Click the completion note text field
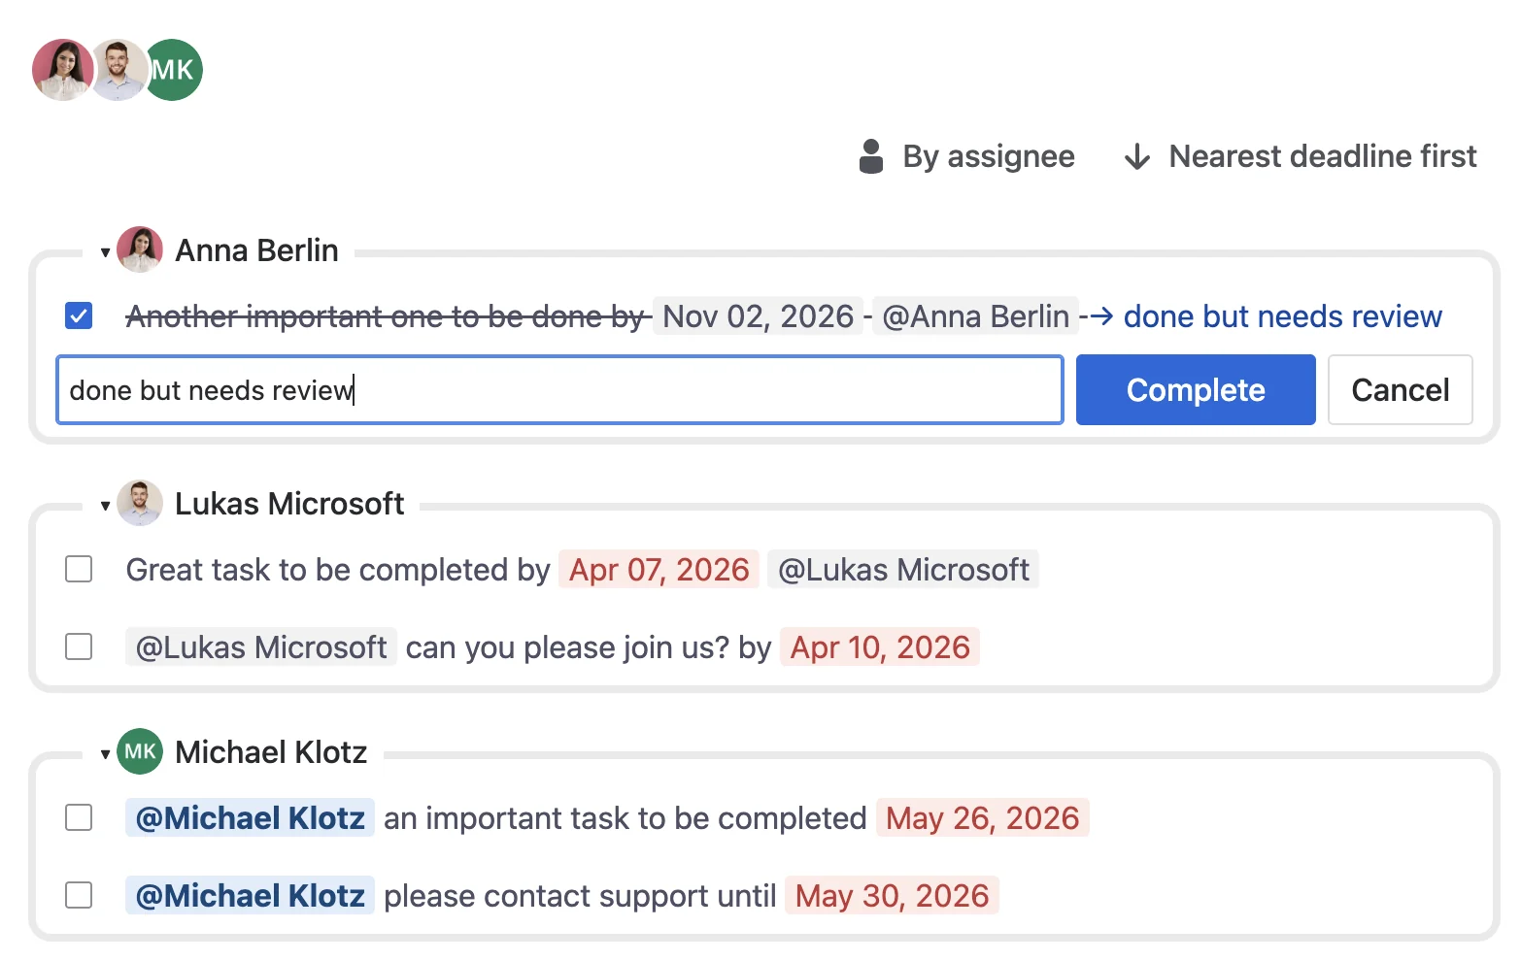 [x=560, y=389]
